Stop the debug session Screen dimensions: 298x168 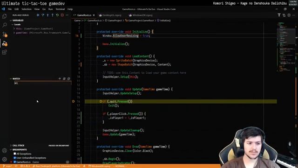[62, 15]
